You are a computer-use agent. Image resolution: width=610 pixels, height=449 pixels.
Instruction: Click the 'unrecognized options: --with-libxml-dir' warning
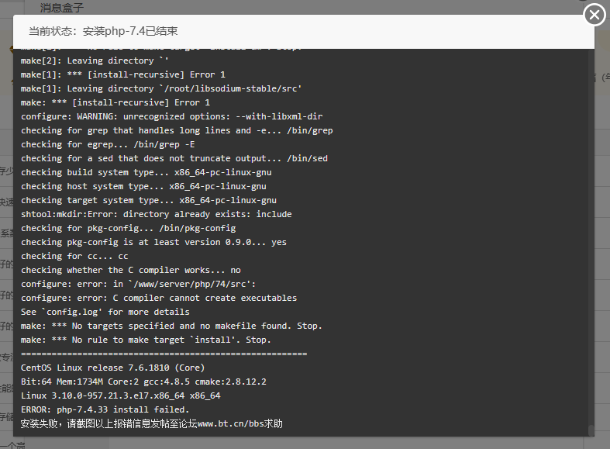(x=171, y=117)
